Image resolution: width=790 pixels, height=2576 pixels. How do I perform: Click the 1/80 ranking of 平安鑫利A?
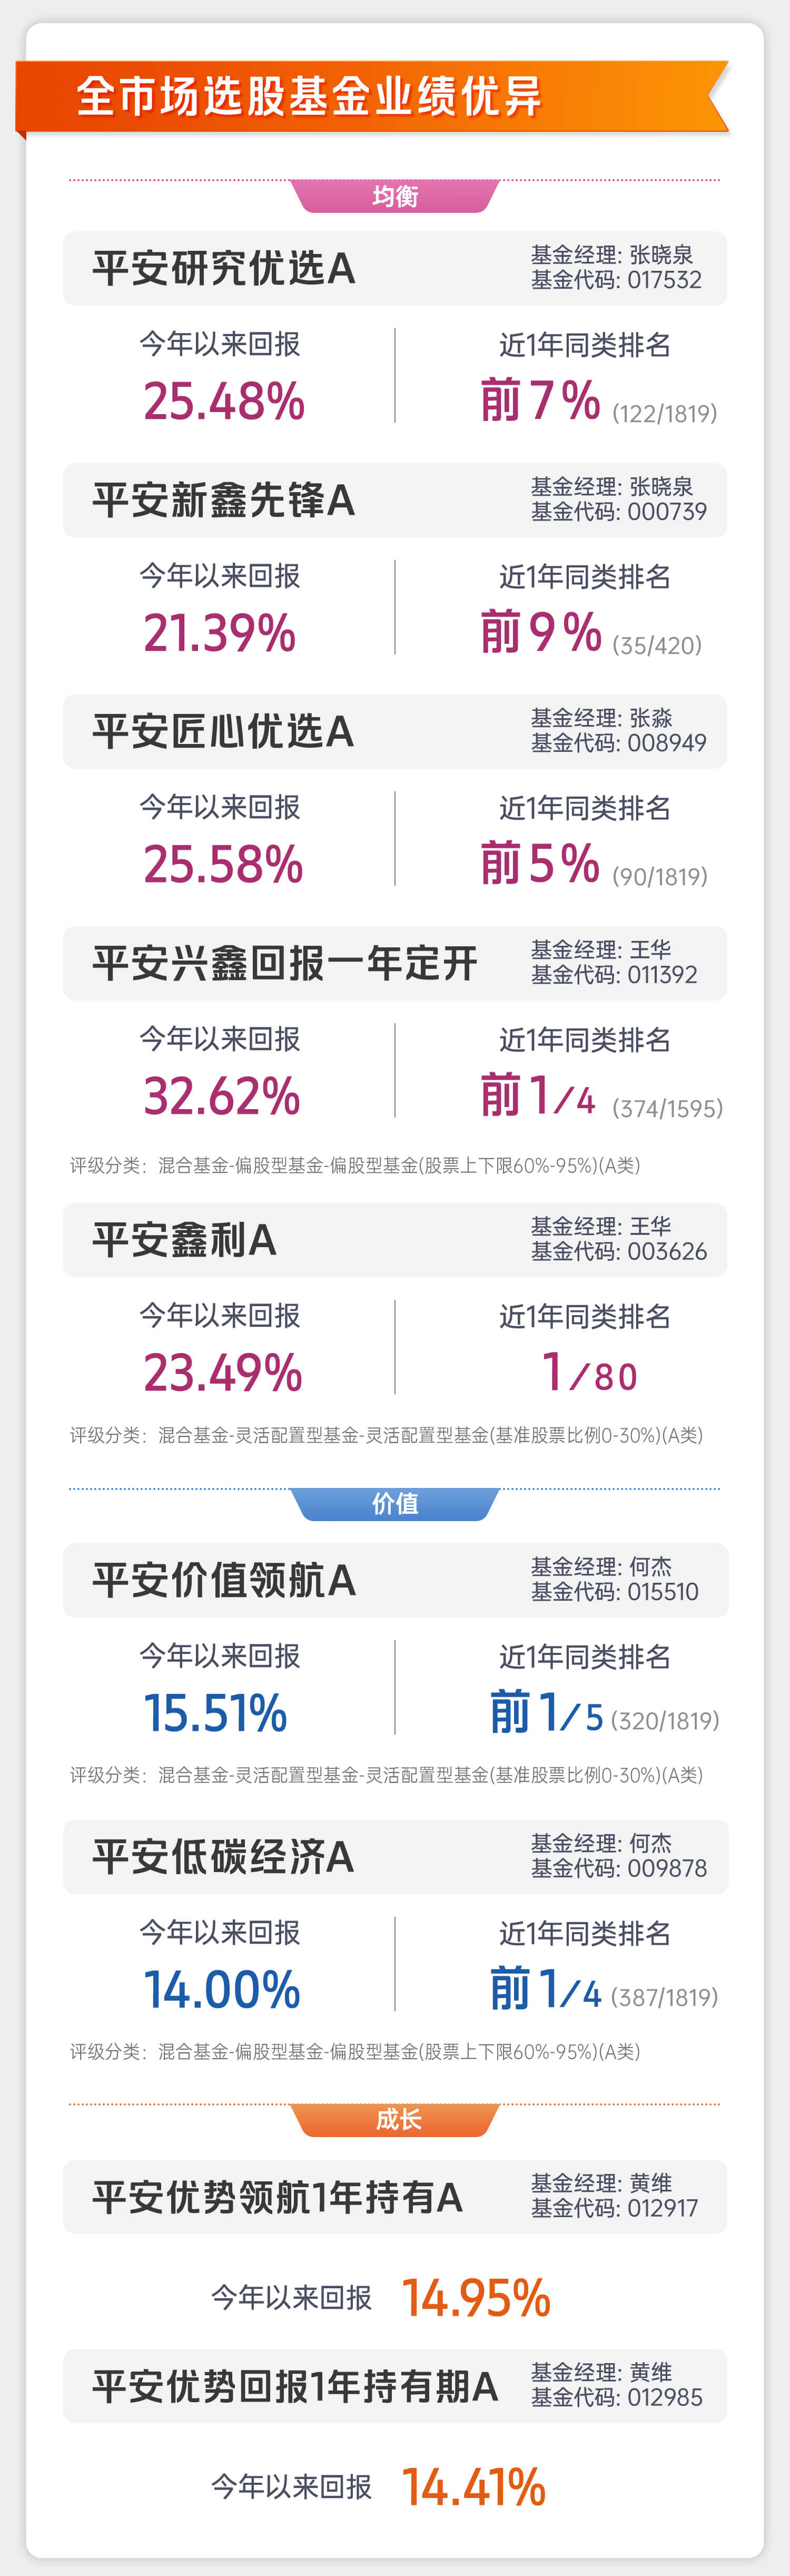589,1372
